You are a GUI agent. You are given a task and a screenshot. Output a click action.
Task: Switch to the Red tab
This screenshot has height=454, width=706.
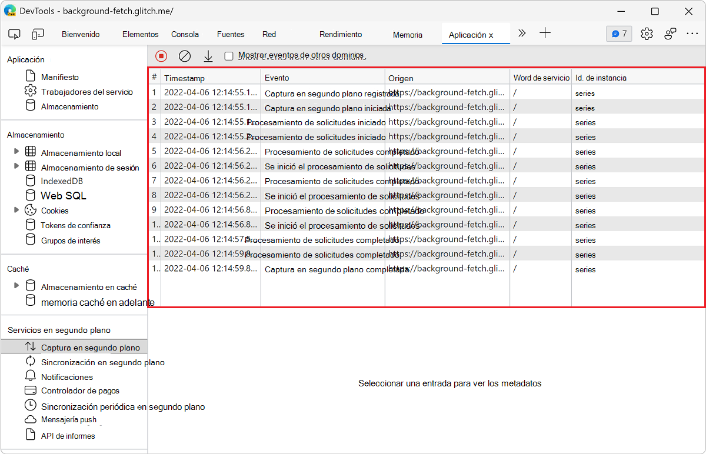point(269,34)
